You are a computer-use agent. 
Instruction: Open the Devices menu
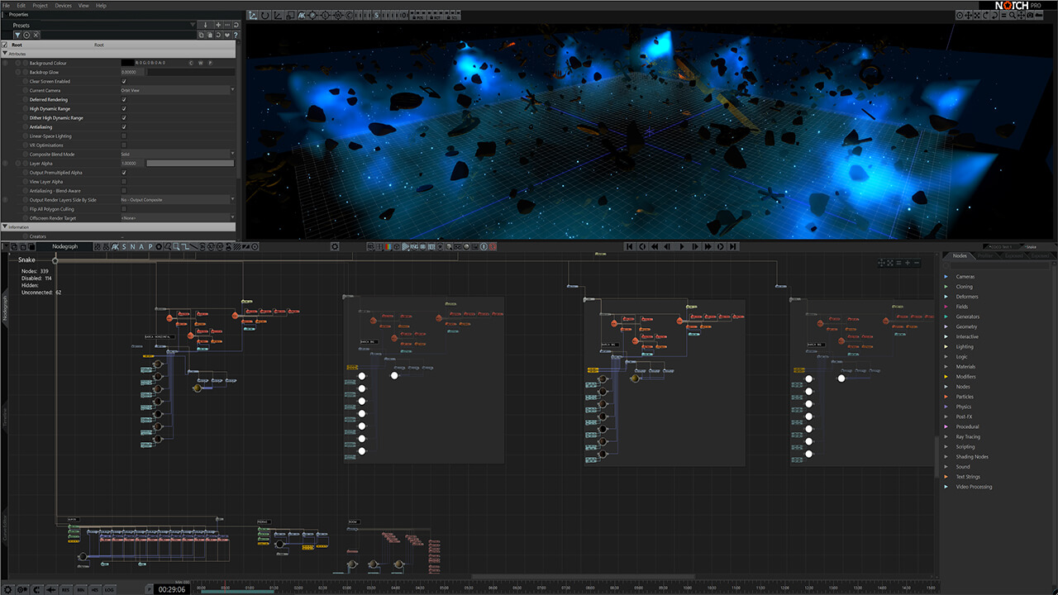[x=63, y=5]
